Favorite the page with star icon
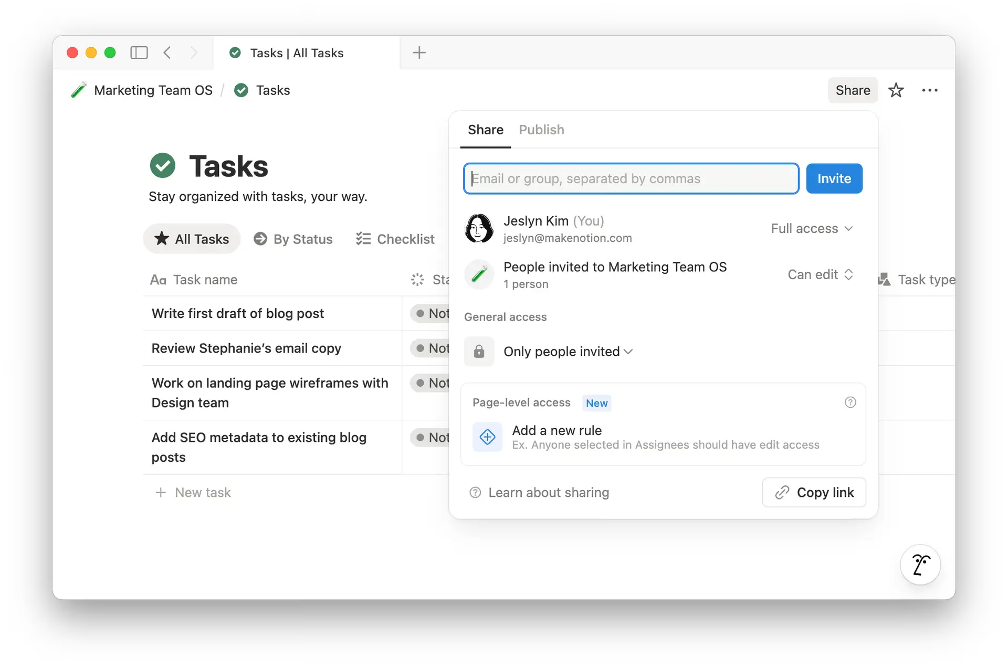1008x669 pixels. point(896,90)
